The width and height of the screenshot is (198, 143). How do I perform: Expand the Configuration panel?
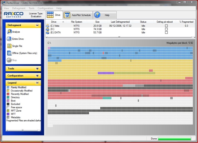[x=37, y=76]
